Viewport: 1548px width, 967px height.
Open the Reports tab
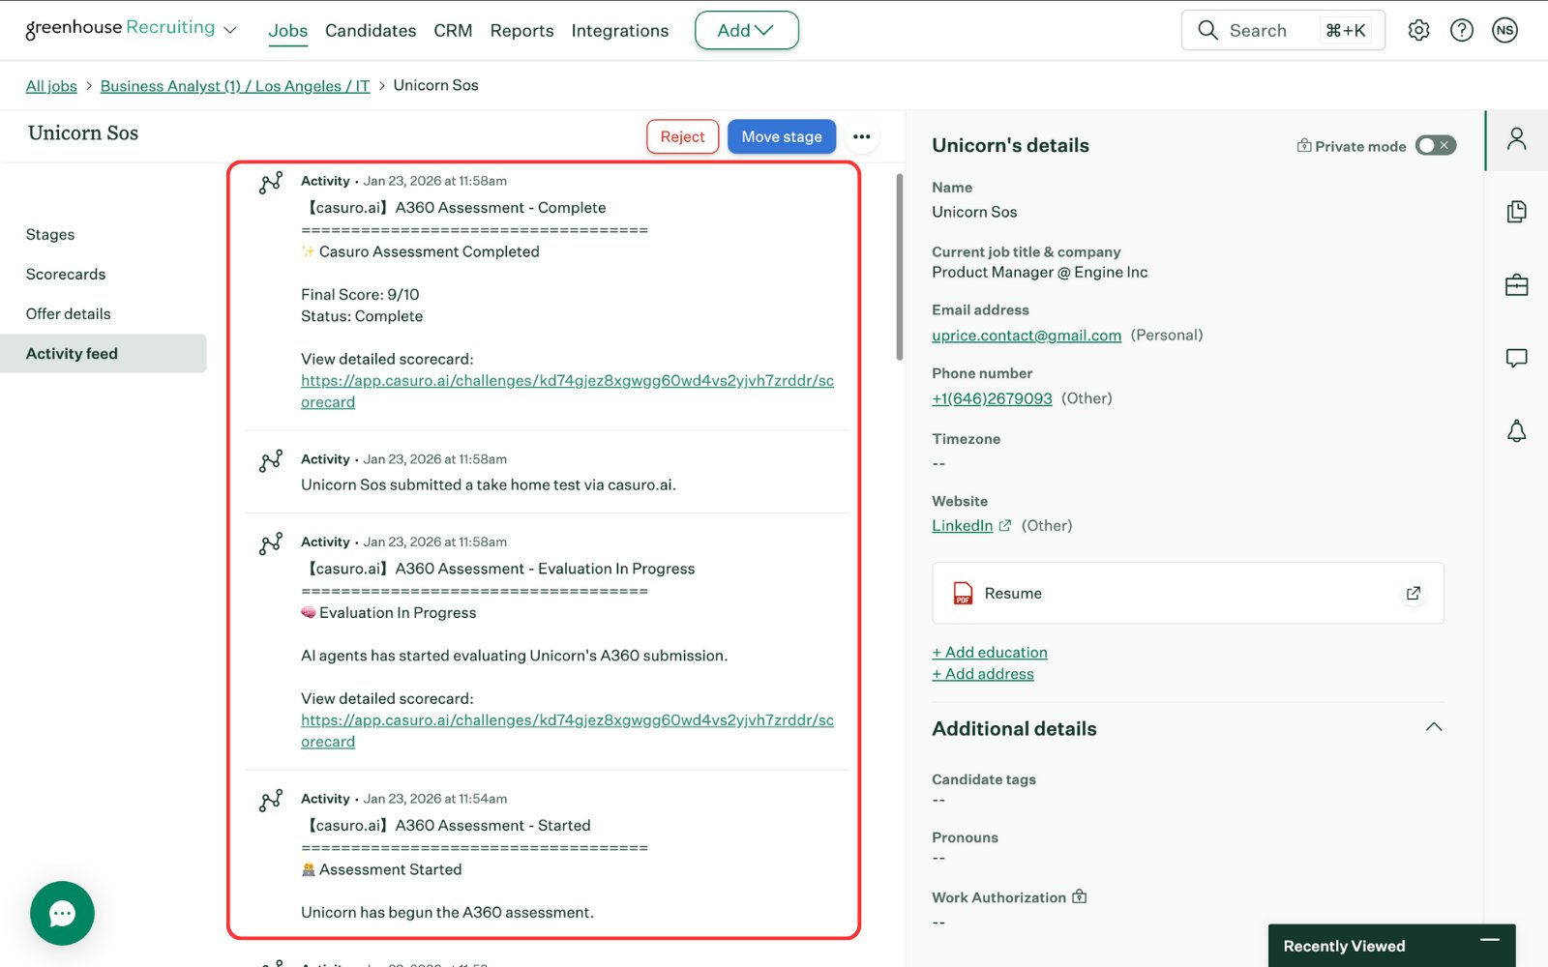521,30
